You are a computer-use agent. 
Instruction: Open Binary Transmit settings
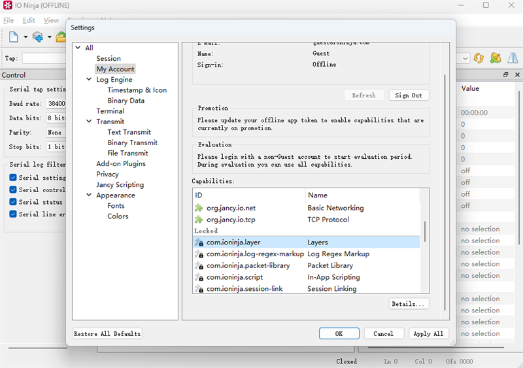point(133,142)
